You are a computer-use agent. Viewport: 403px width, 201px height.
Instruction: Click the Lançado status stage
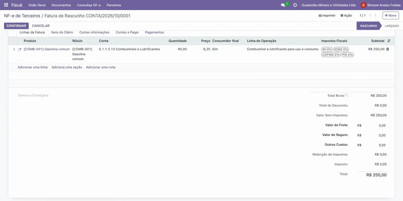coord(391,26)
